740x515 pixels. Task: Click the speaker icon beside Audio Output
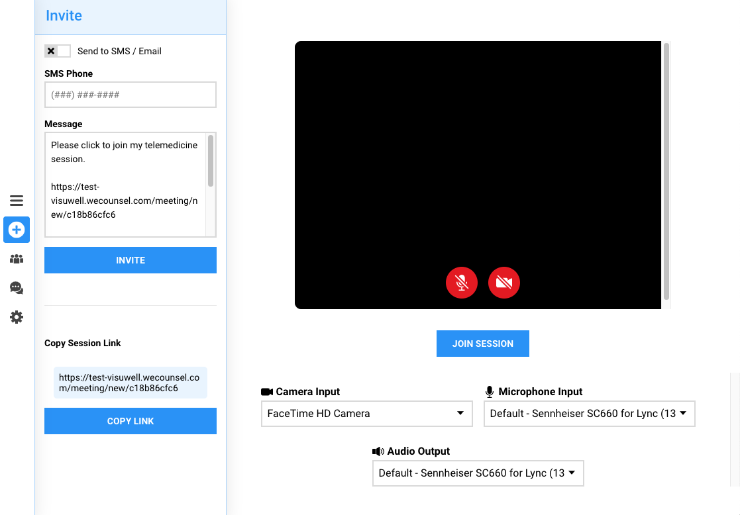(x=378, y=451)
